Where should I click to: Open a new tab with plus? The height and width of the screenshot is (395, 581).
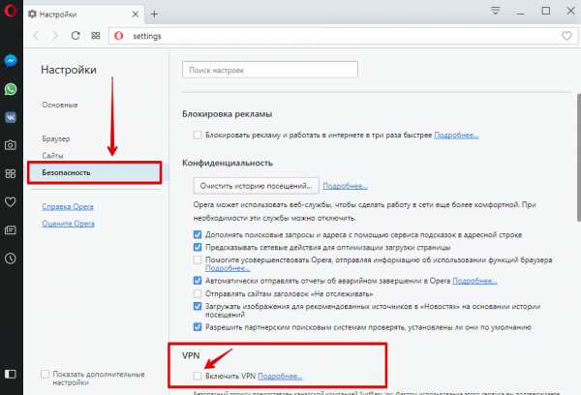pyautogui.click(x=155, y=15)
